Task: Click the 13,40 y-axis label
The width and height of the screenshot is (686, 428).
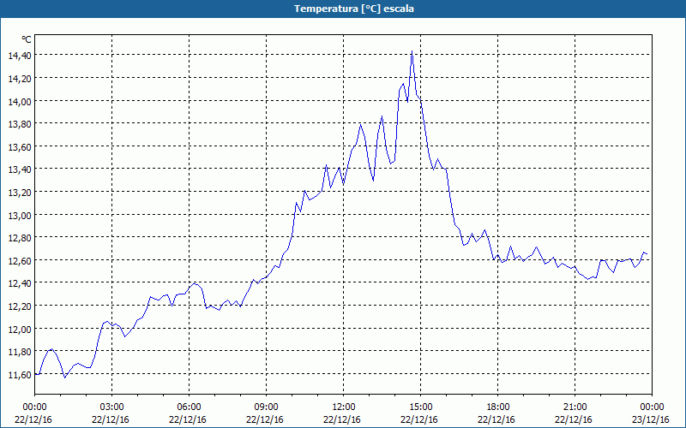Action: 19,169
